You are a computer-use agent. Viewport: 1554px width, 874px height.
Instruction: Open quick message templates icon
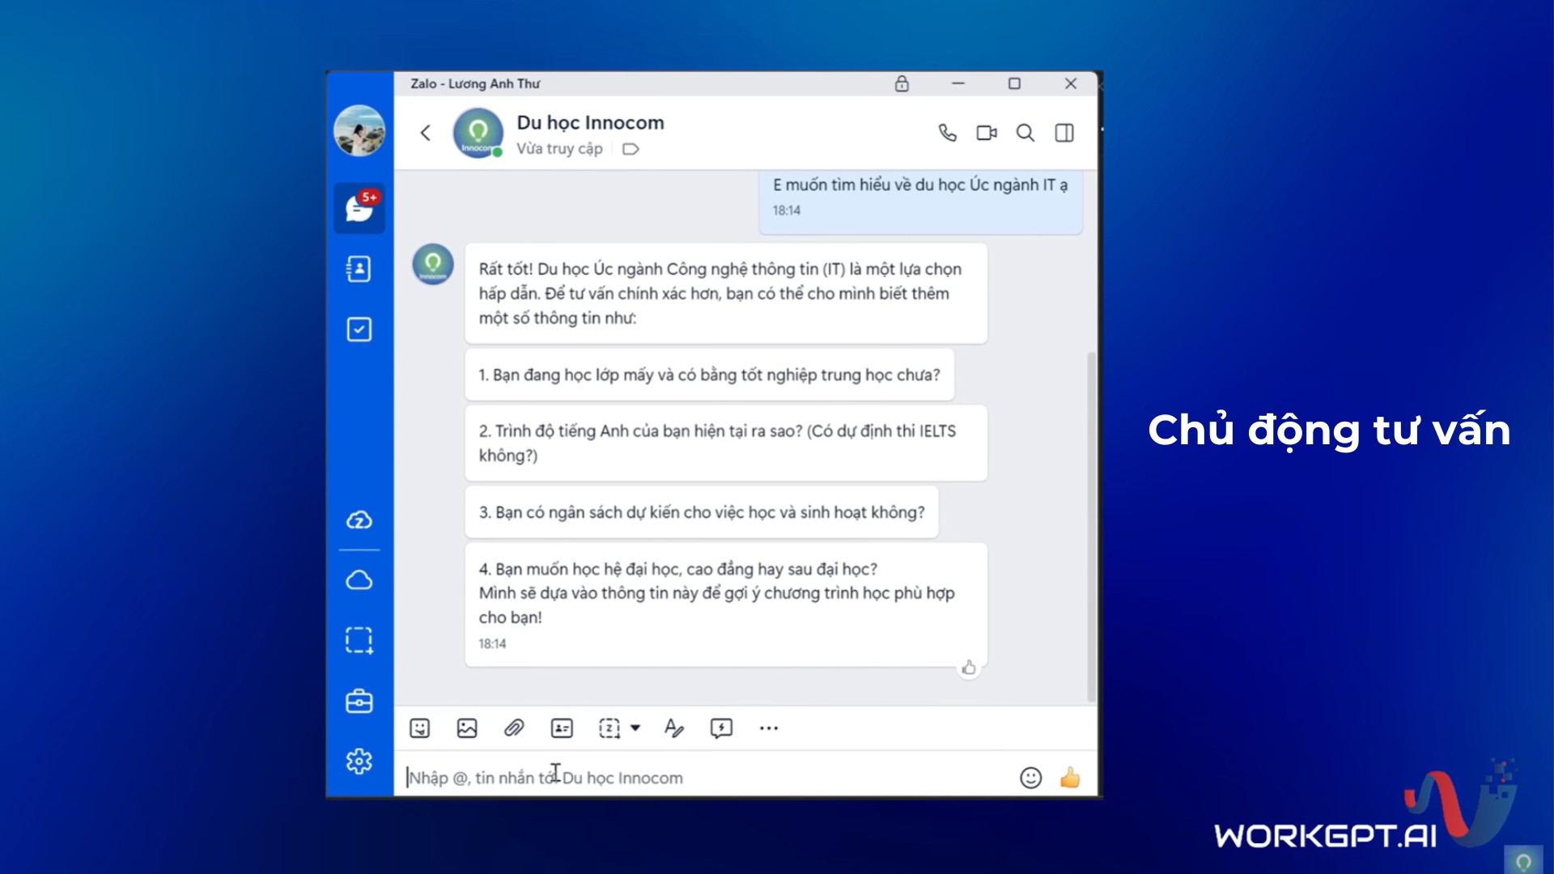pos(721,728)
